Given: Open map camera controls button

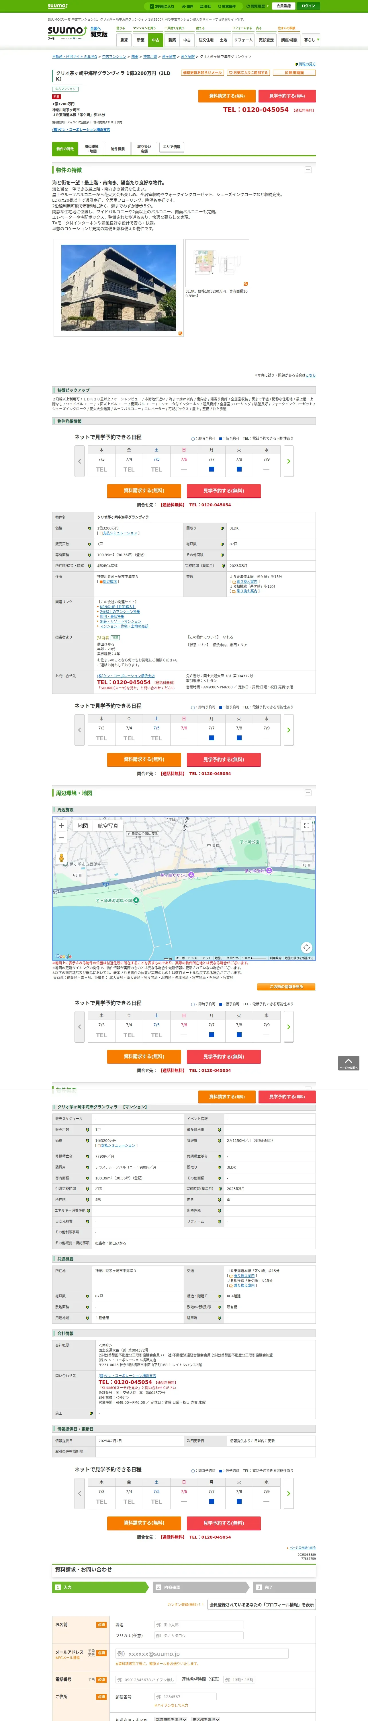Looking at the screenshot, I should pos(307,947).
